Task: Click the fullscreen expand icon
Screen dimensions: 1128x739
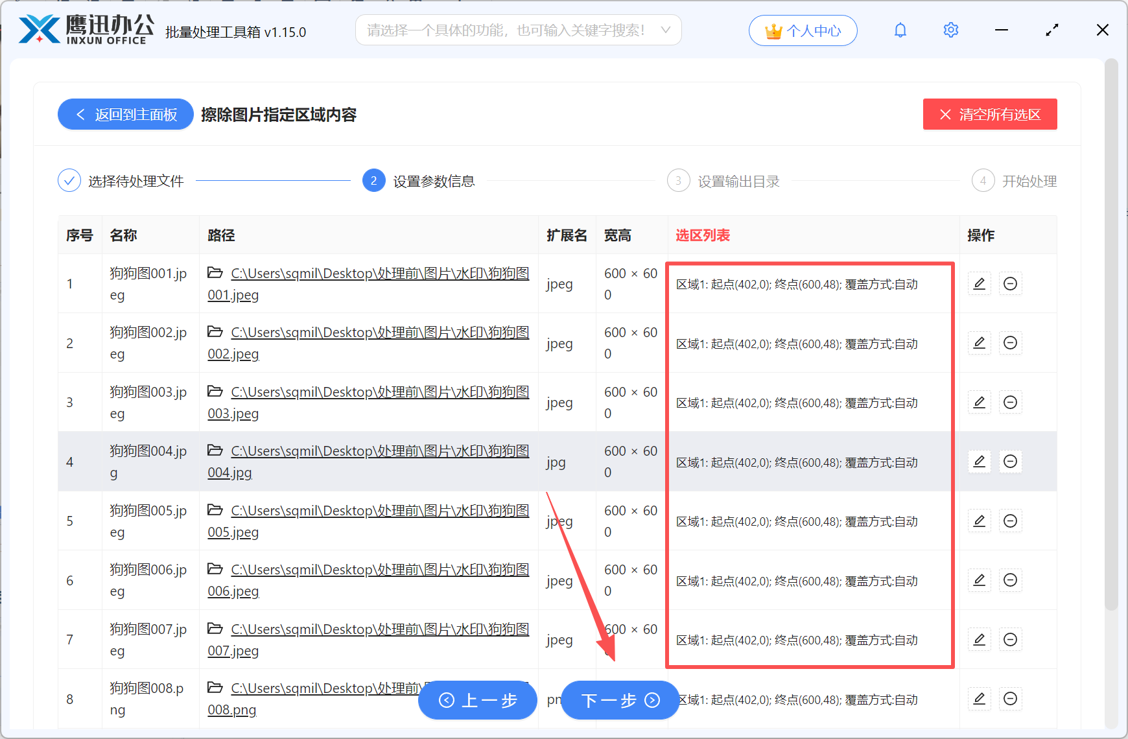Action: click(1052, 30)
